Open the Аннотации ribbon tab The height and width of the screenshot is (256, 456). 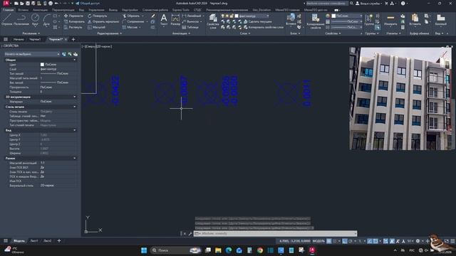40,10
